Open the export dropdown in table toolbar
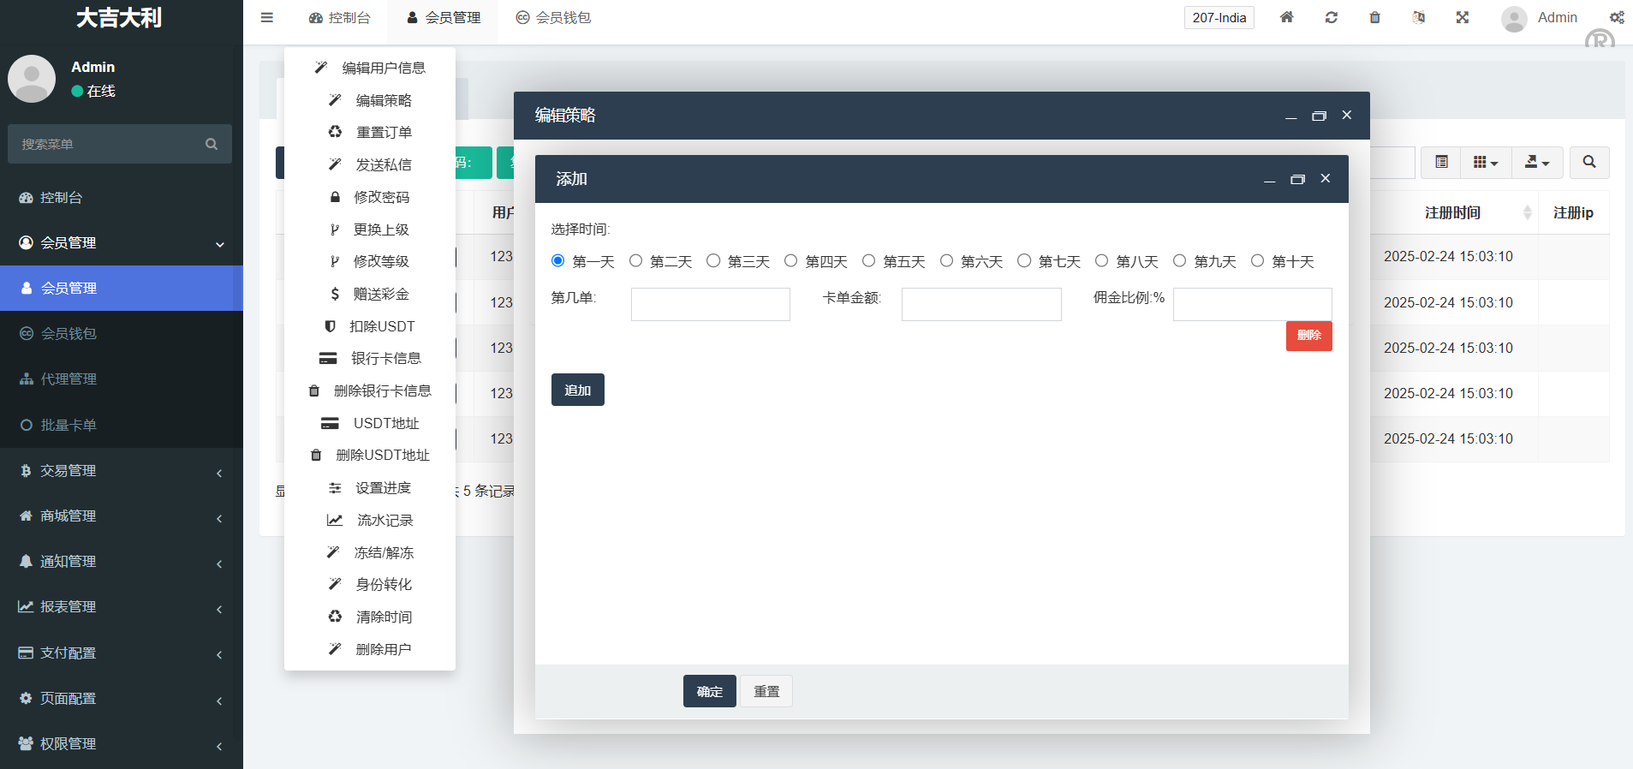This screenshot has height=769, width=1633. [x=1536, y=162]
